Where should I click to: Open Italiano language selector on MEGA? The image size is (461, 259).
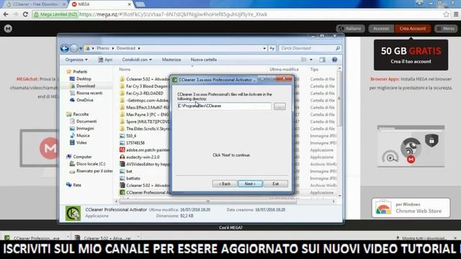click(351, 29)
